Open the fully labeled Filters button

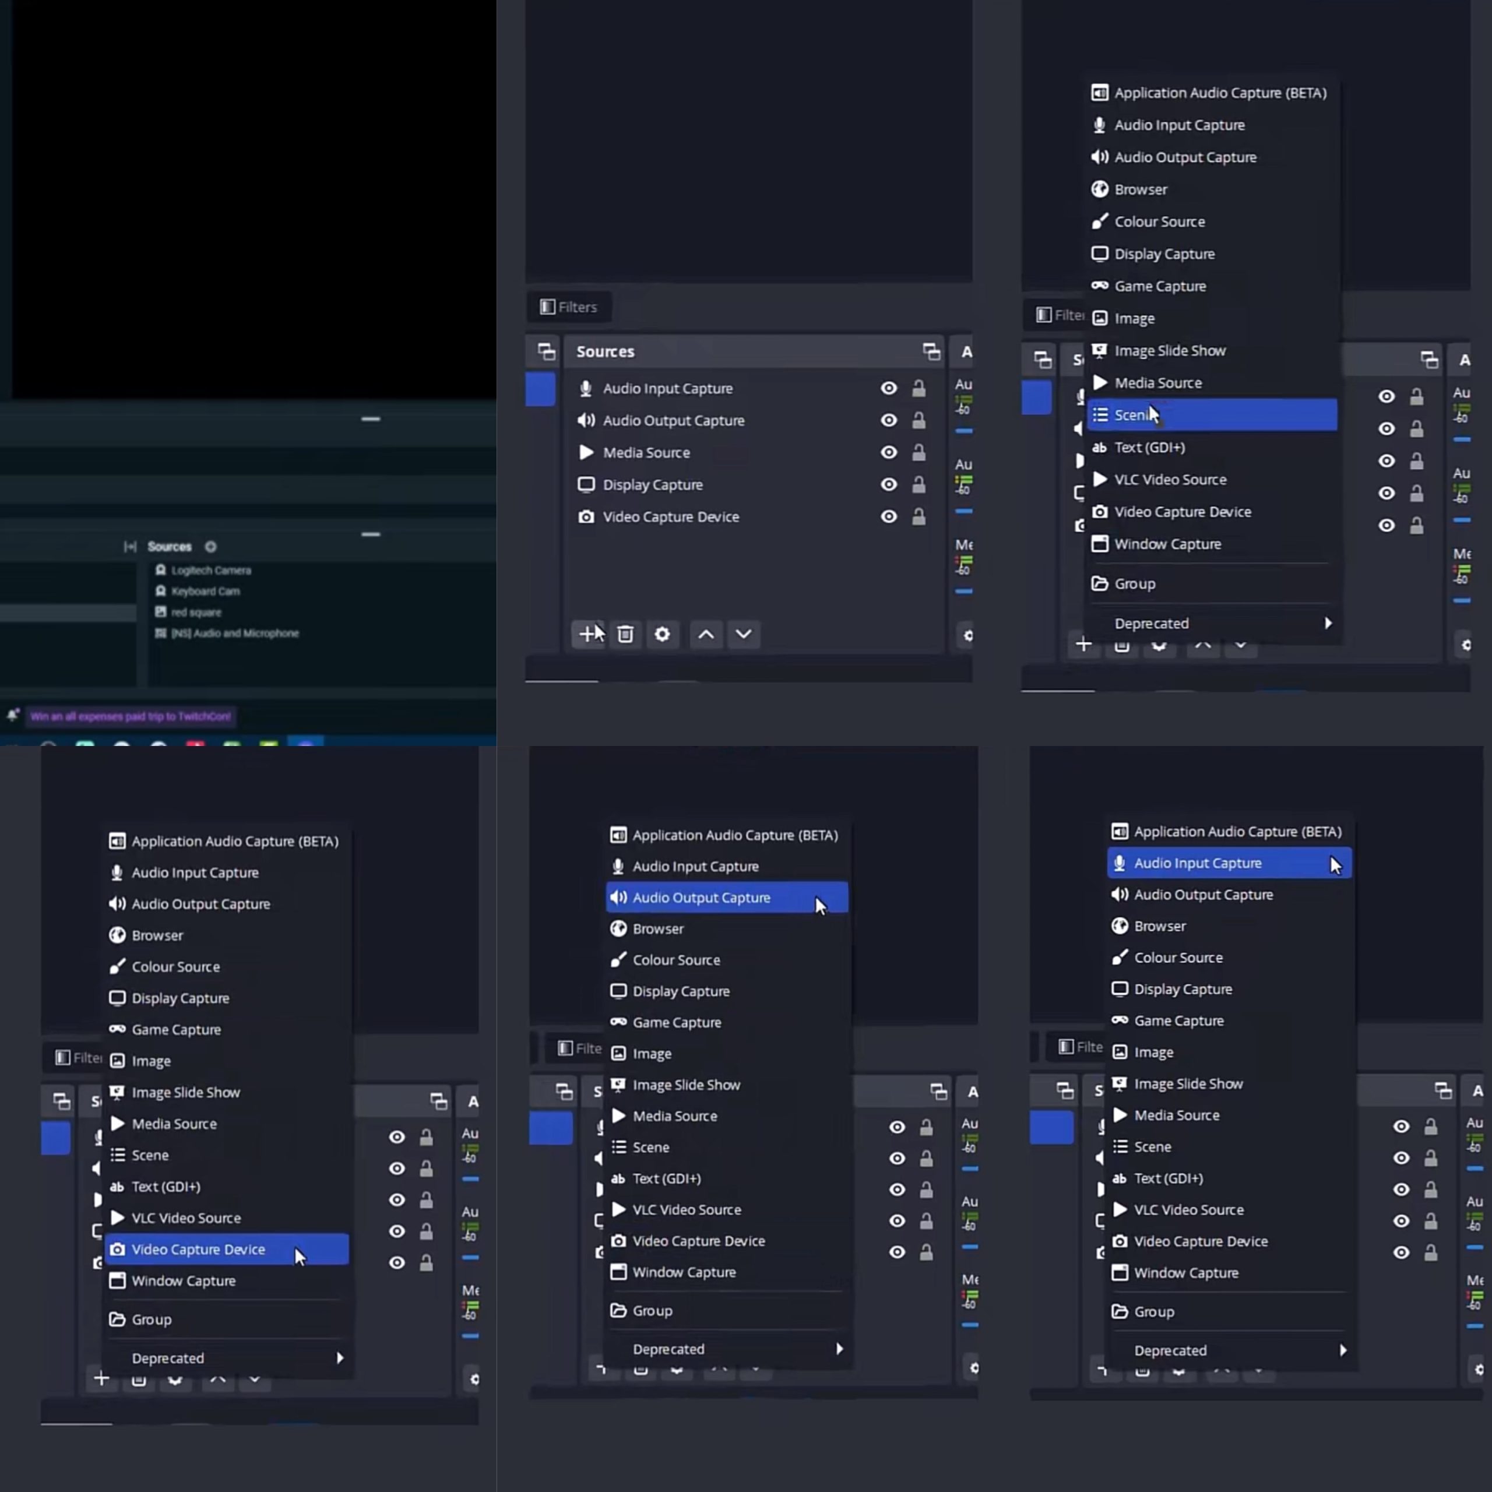(x=569, y=307)
